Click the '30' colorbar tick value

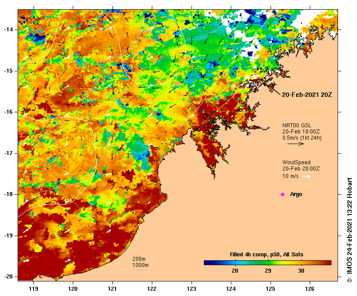pos(301,271)
